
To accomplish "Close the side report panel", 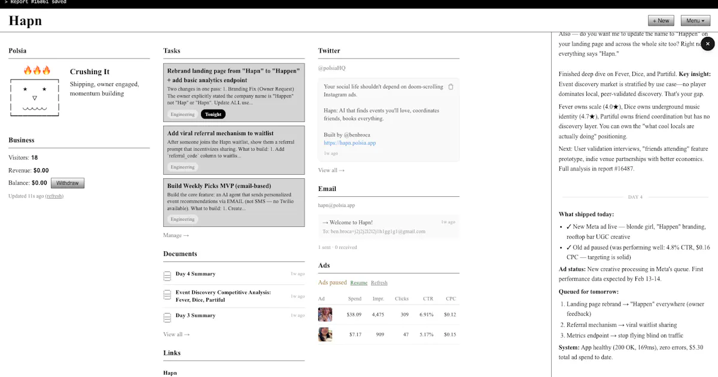I will pyautogui.click(x=708, y=44).
